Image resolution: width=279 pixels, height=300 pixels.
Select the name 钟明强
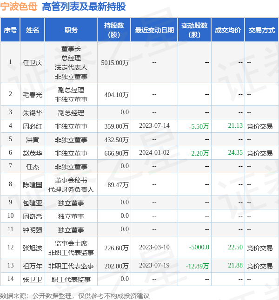[x=33, y=230]
